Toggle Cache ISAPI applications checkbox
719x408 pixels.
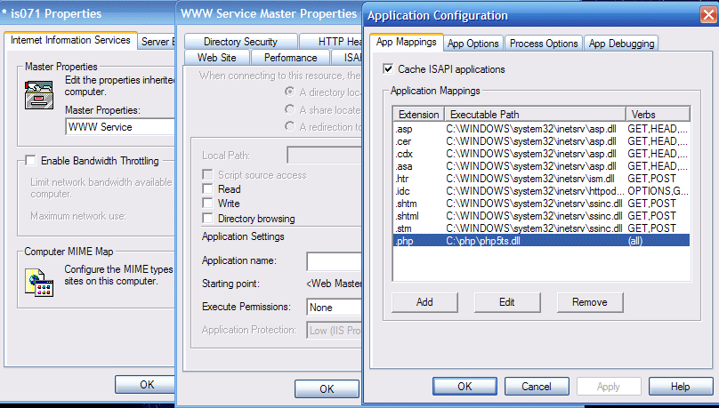pos(388,69)
